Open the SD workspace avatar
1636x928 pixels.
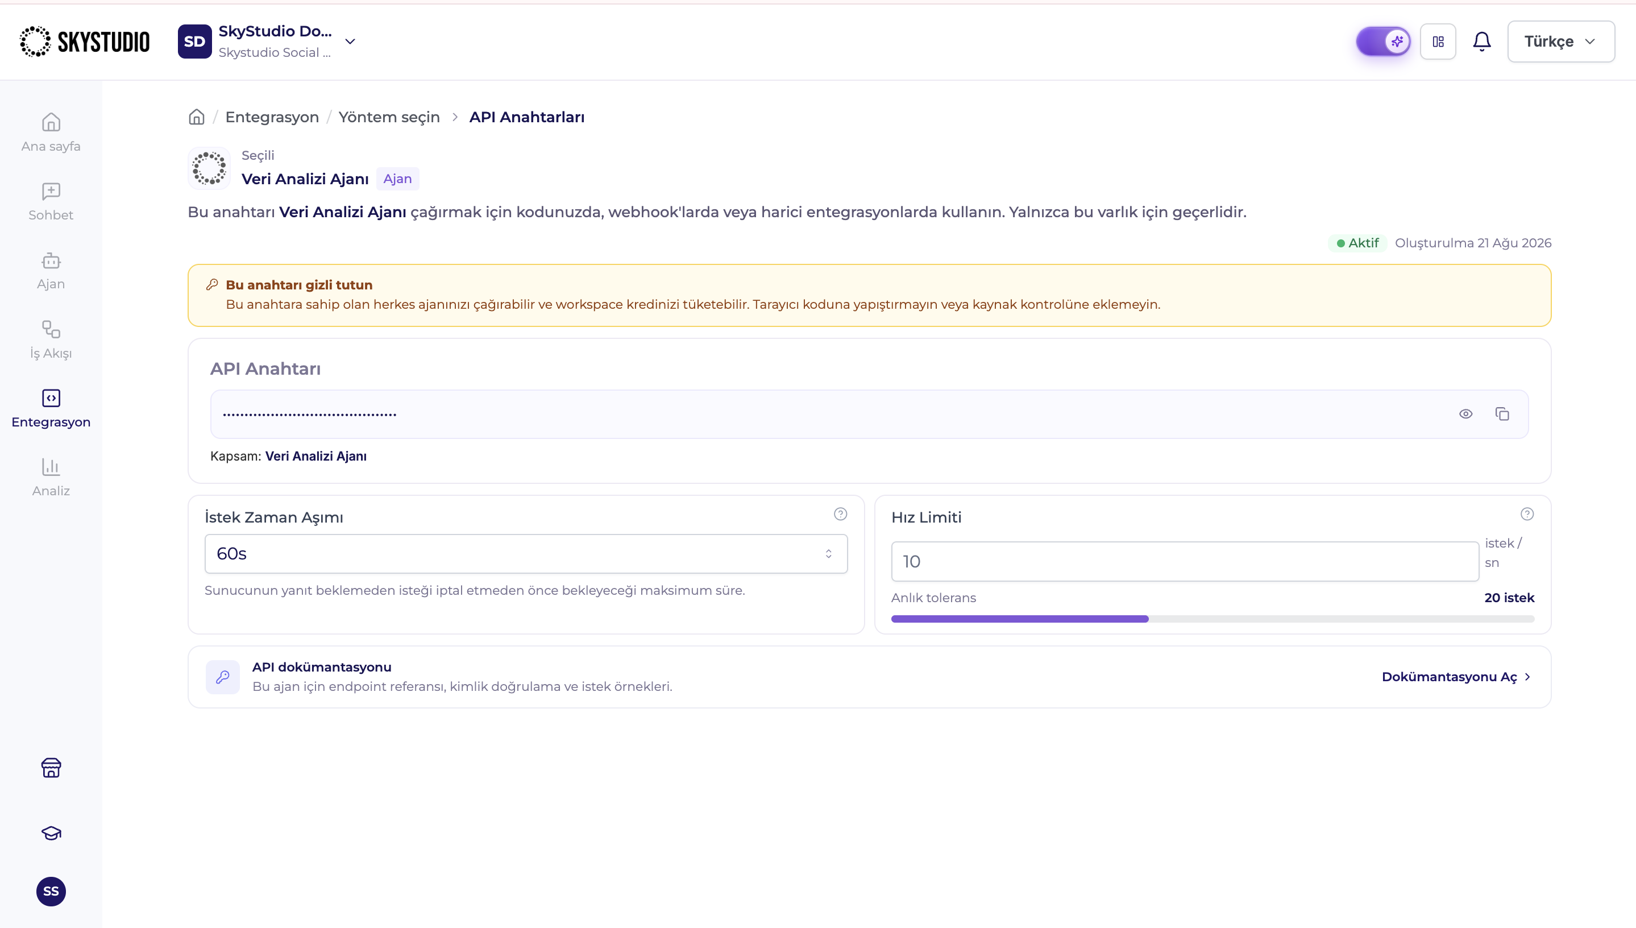coord(194,42)
